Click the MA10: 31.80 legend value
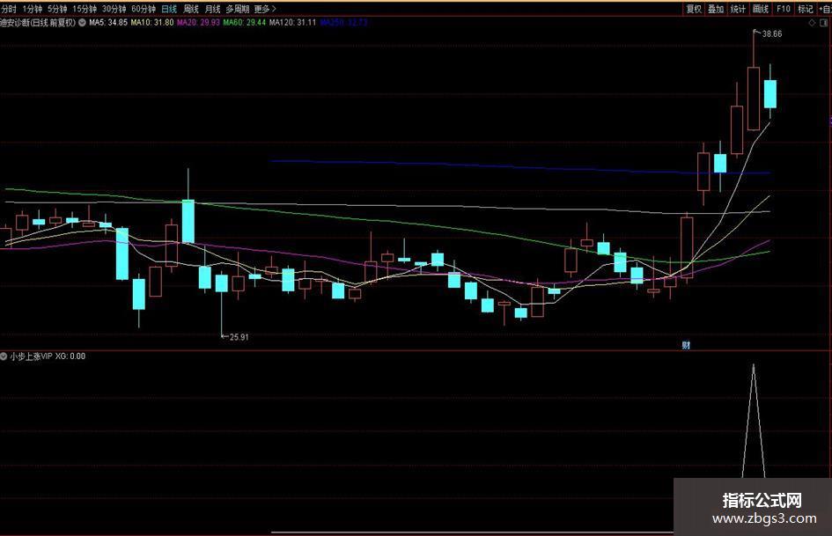 click(x=152, y=23)
